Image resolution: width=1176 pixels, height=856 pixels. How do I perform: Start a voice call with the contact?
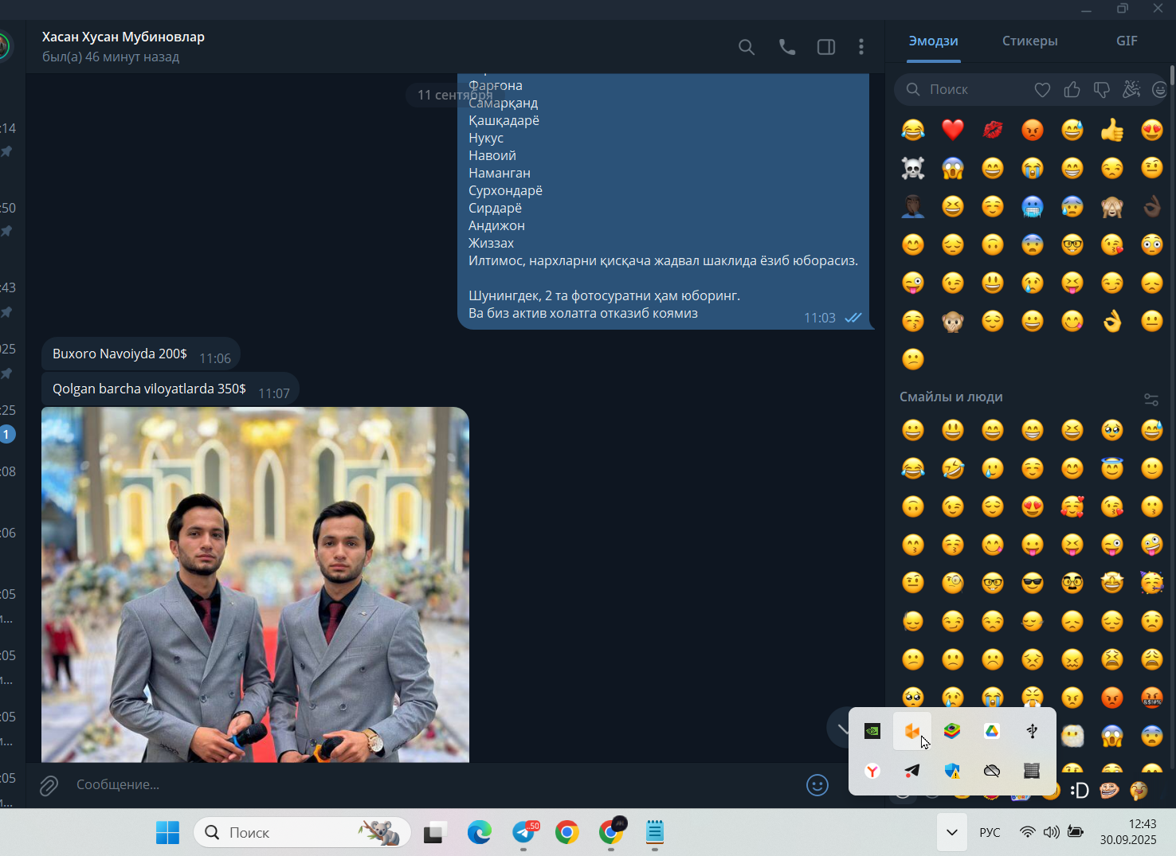click(x=787, y=47)
